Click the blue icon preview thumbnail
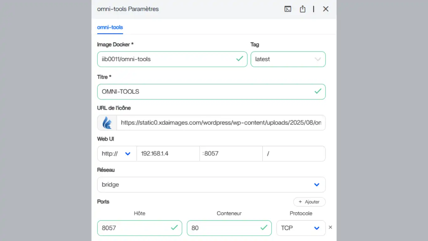Screen dimensions: 428x241 [107, 123]
